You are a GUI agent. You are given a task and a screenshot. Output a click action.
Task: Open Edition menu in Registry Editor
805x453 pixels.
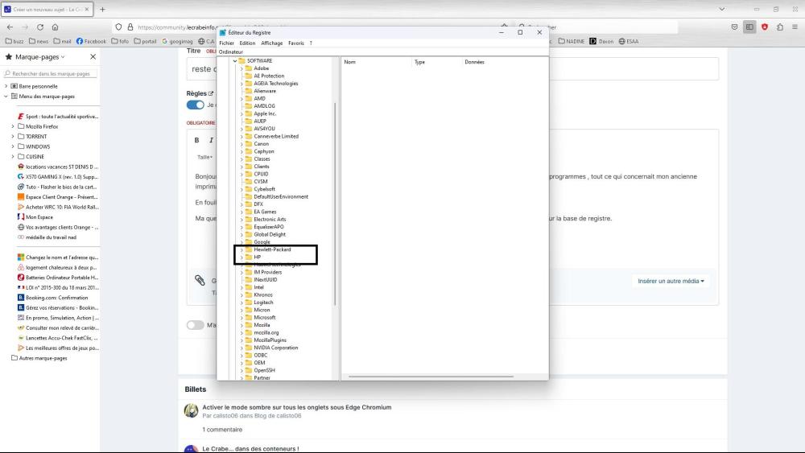click(x=247, y=43)
